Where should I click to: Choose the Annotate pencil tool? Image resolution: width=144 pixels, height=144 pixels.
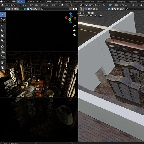[3, 46]
